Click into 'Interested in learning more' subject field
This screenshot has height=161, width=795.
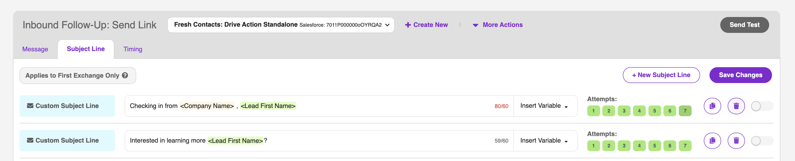point(319,141)
